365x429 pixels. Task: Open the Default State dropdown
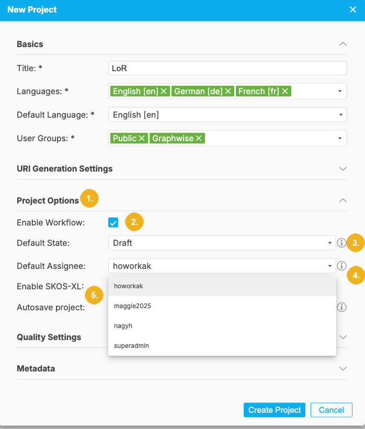coord(329,243)
